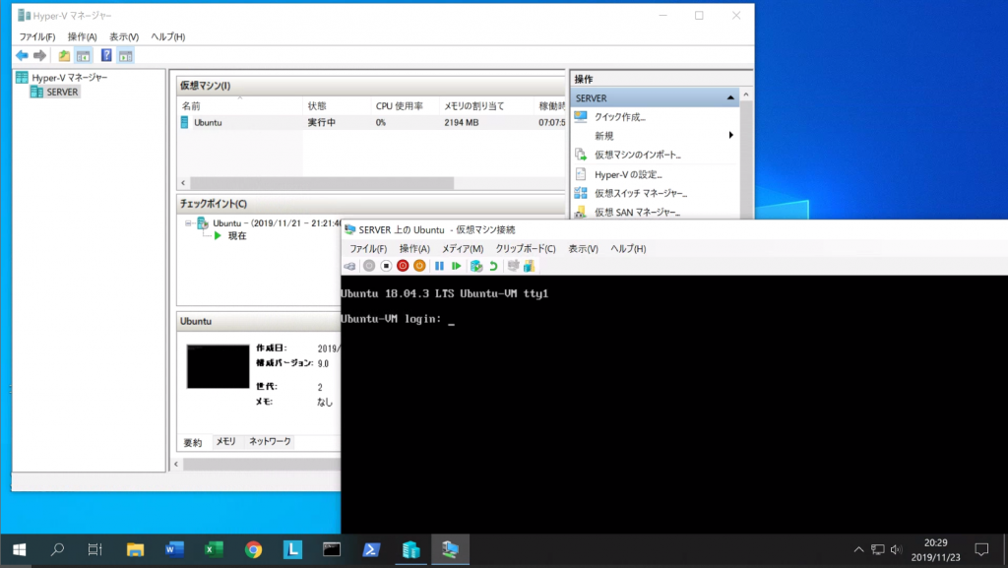
Task: Click the up-one-level folder icon in Hyper-V toolbar
Action: click(64, 56)
